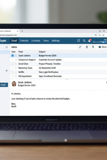Click the unread count badge 4 in sidebar
This screenshot has width=107, height=160.
[x=7, y=71]
